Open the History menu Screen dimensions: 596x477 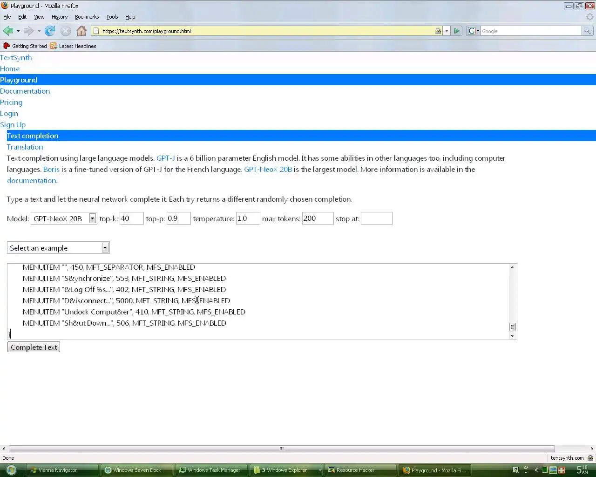point(60,17)
